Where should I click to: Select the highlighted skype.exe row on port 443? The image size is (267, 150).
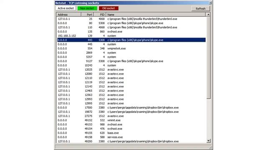pos(131,40)
